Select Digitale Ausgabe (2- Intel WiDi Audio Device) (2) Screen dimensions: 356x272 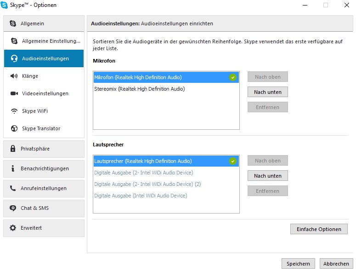coord(166,184)
